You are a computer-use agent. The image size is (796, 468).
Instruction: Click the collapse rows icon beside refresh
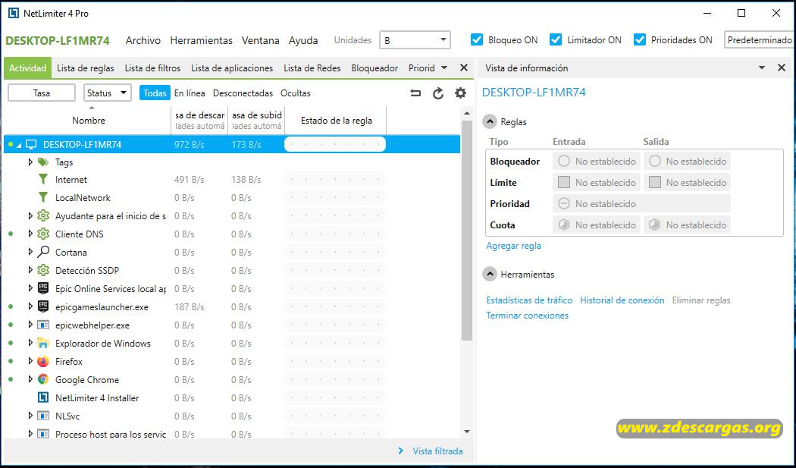[415, 93]
